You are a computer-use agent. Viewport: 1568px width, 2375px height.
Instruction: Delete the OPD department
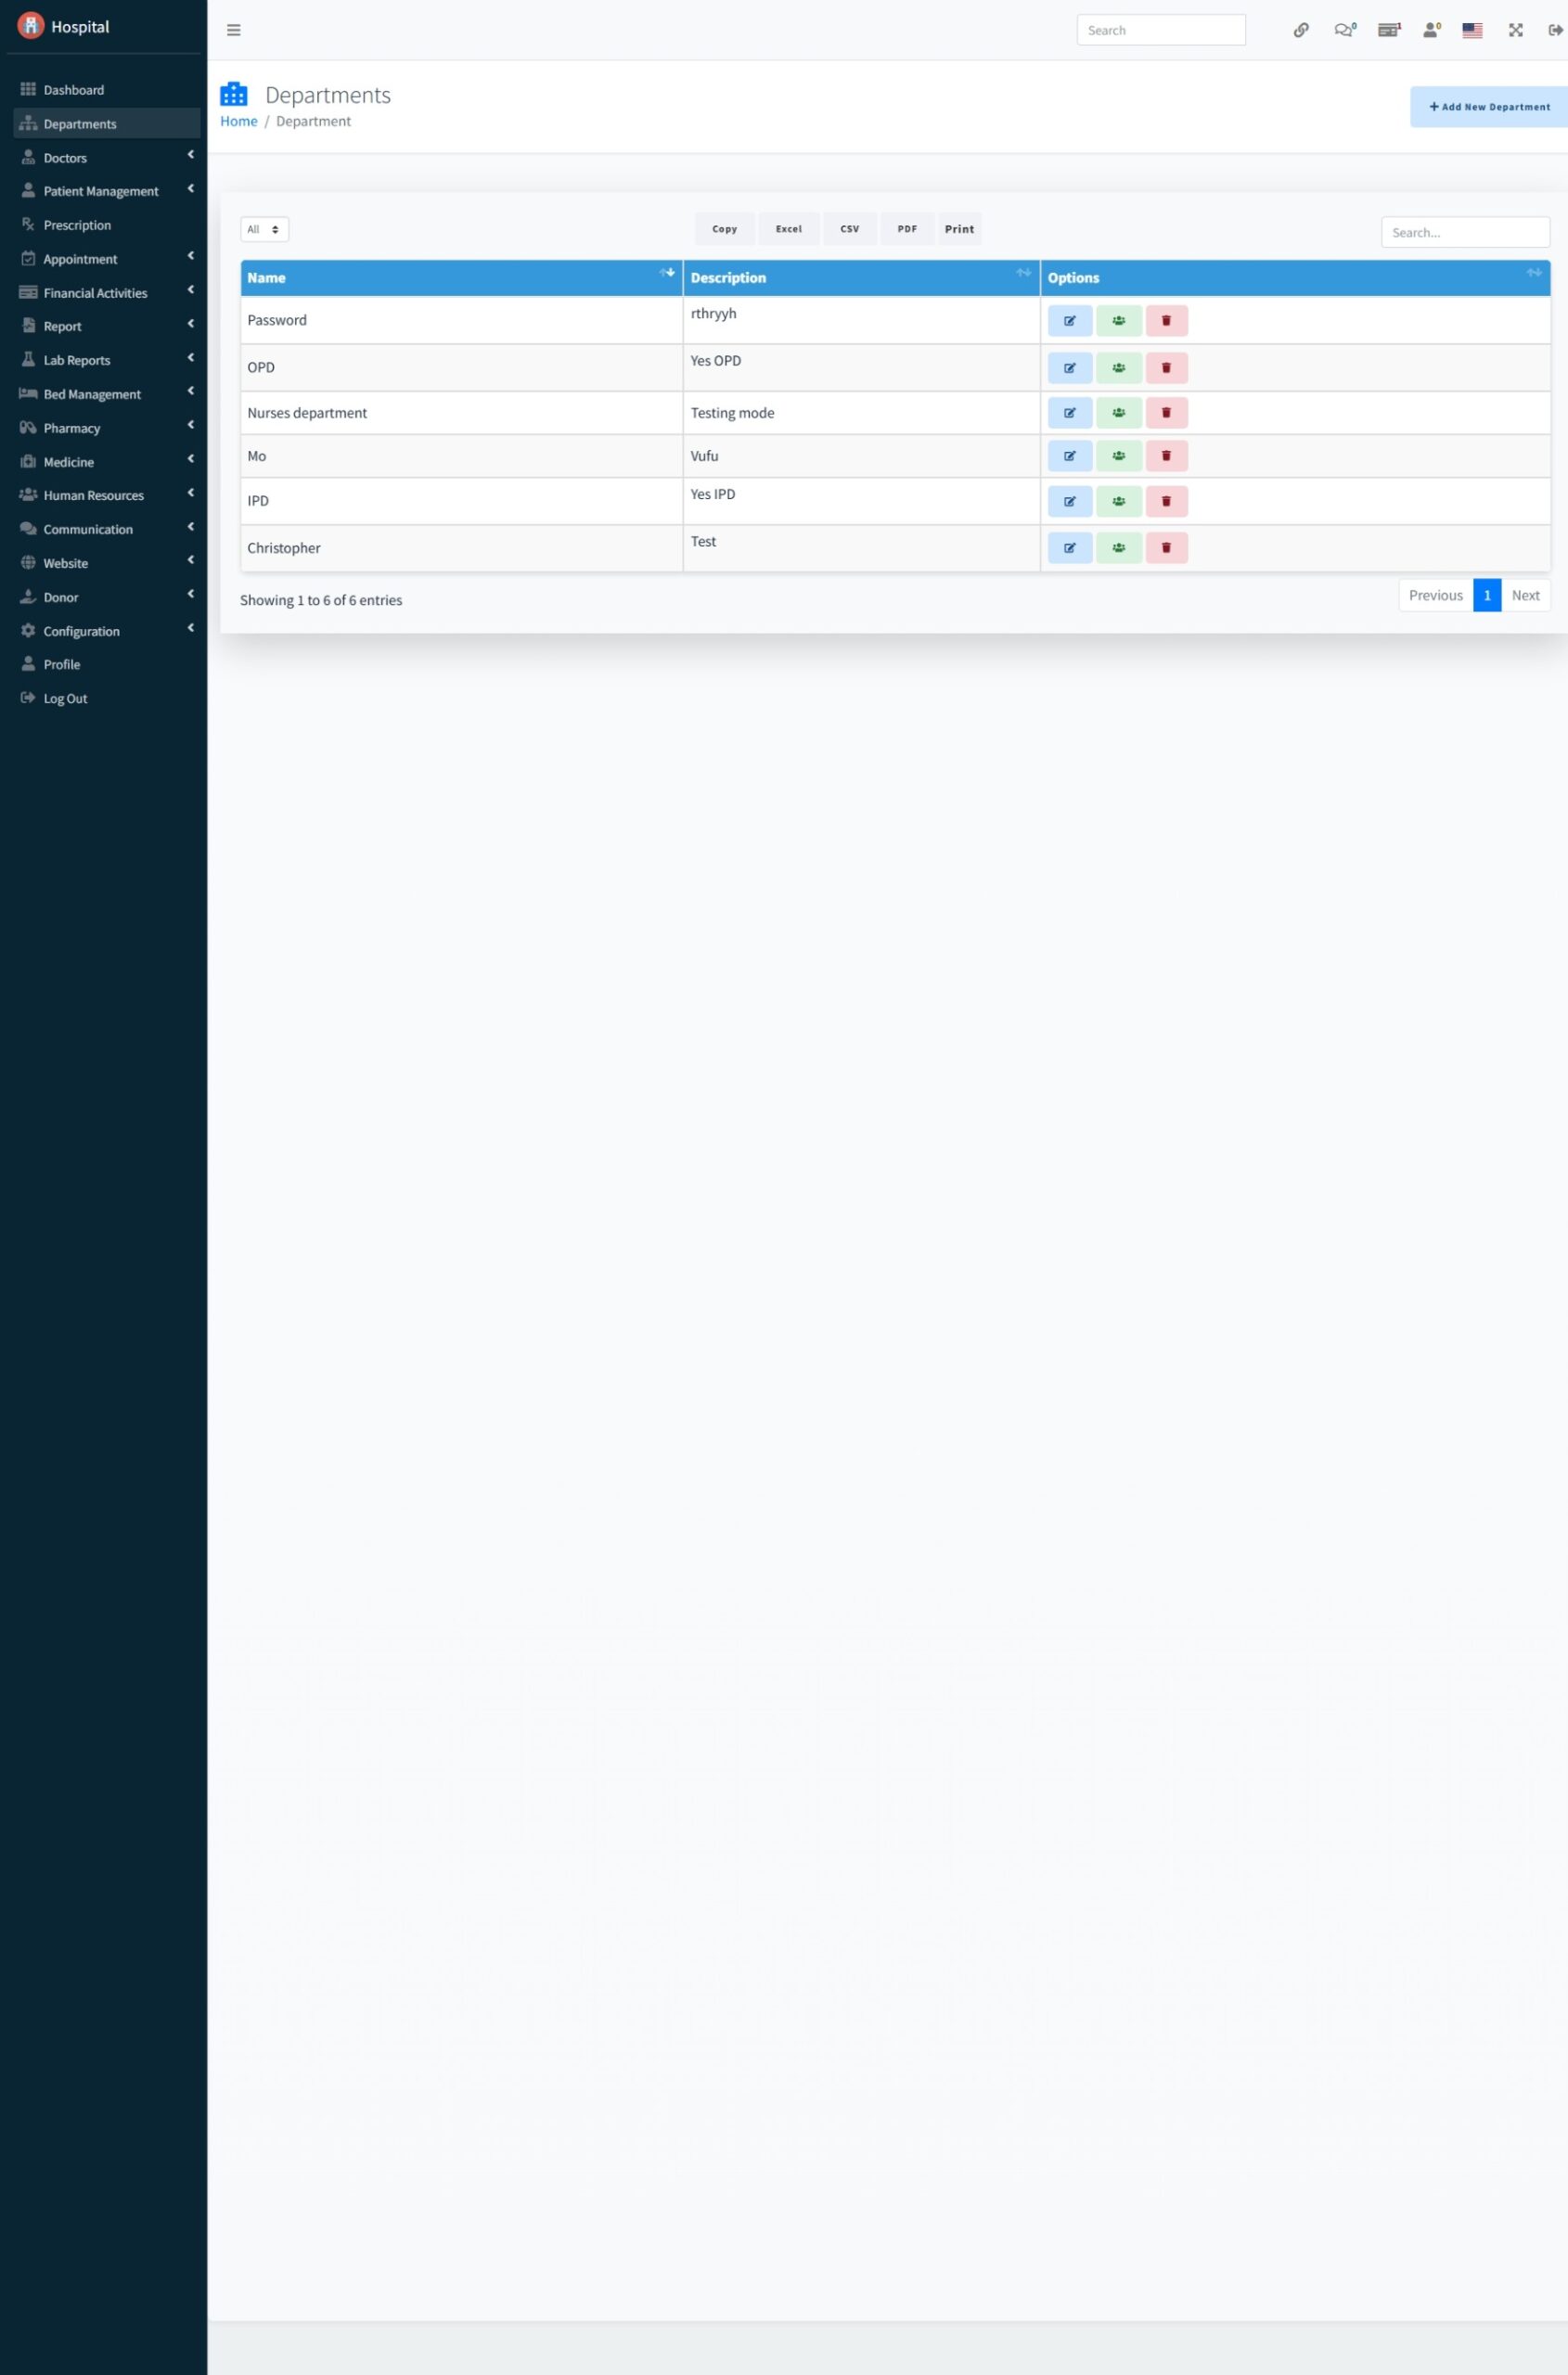[1166, 368]
